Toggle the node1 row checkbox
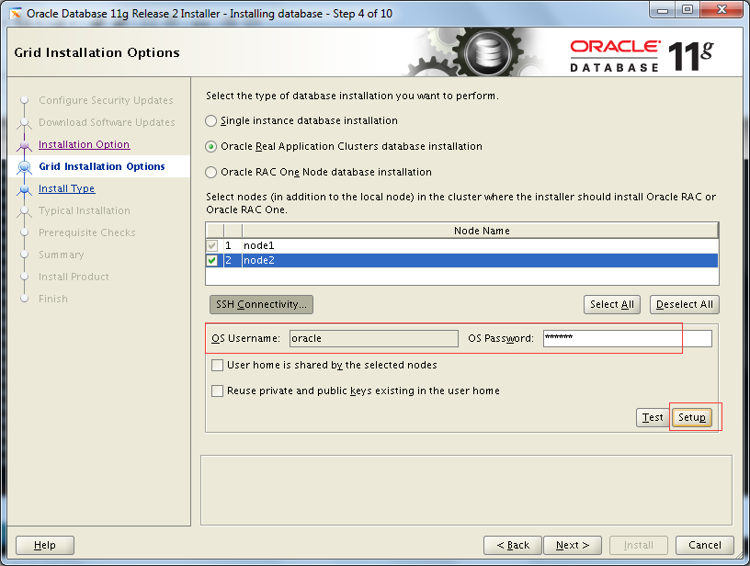Image resolution: width=750 pixels, height=566 pixels. (212, 245)
